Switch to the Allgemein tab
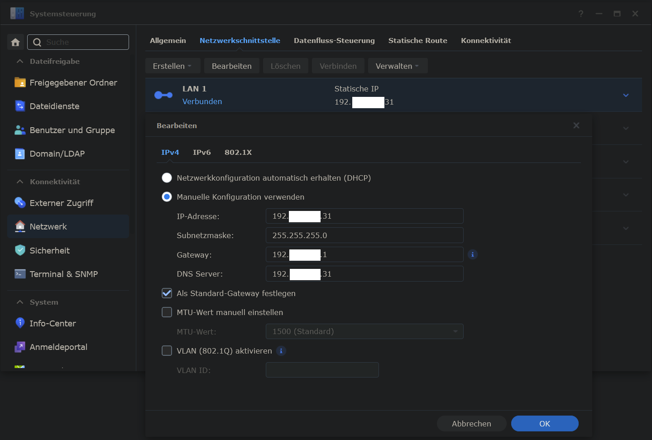Screen dimensions: 652x440 tap(168, 40)
